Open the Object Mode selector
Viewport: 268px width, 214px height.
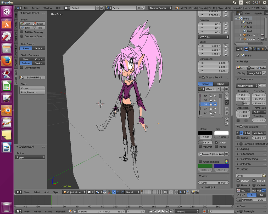(74, 192)
